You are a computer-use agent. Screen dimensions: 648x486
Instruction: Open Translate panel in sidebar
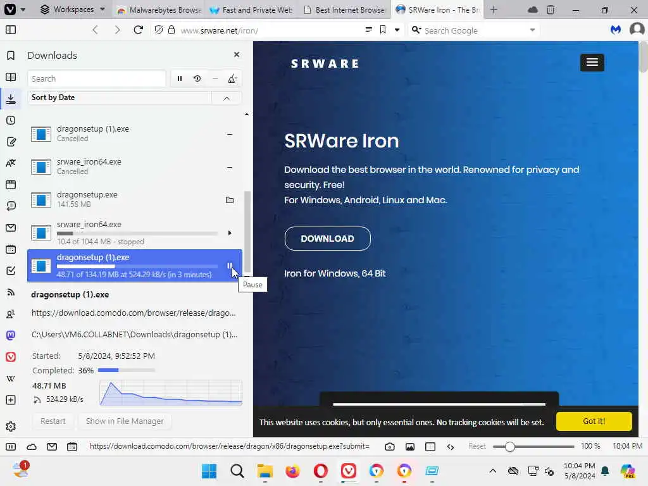pos(11,163)
